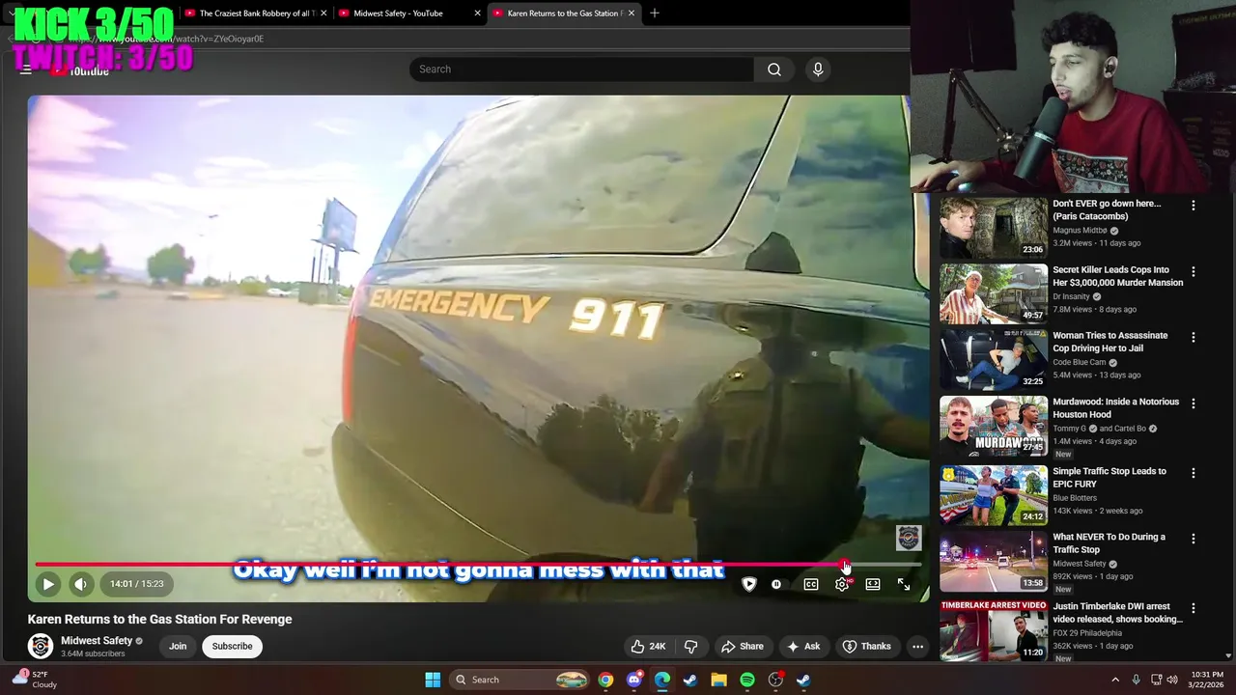The width and height of the screenshot is (1236, 695).
Task: Close the Craziest Bank Robbery tab
Action: pos(323,14)
